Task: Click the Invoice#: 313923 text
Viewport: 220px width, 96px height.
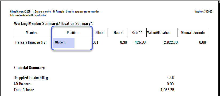Action: (203, 12)
